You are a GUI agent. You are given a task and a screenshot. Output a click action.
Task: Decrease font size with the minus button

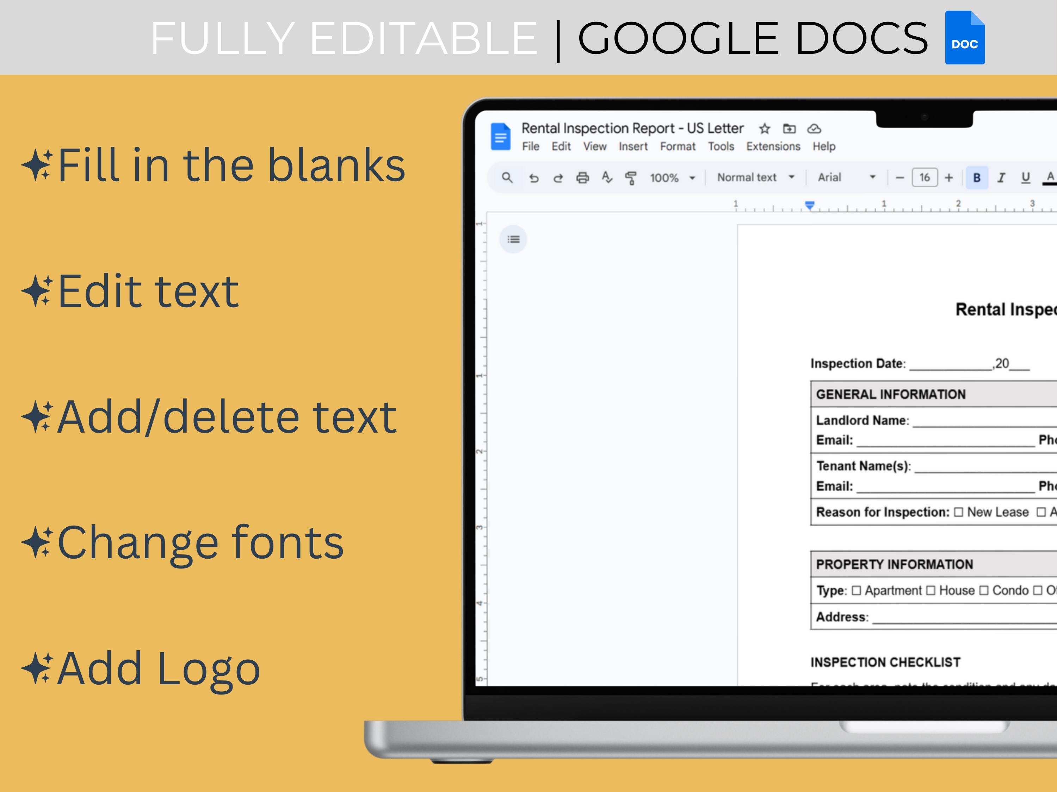coord(900,178)
